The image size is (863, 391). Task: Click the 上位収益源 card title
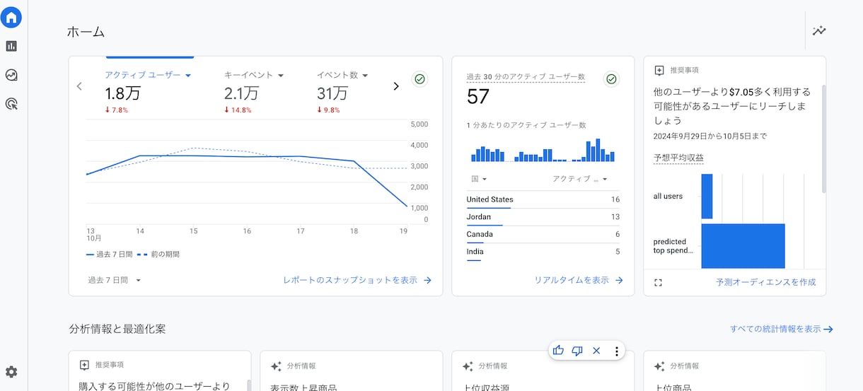pos(485,387)
